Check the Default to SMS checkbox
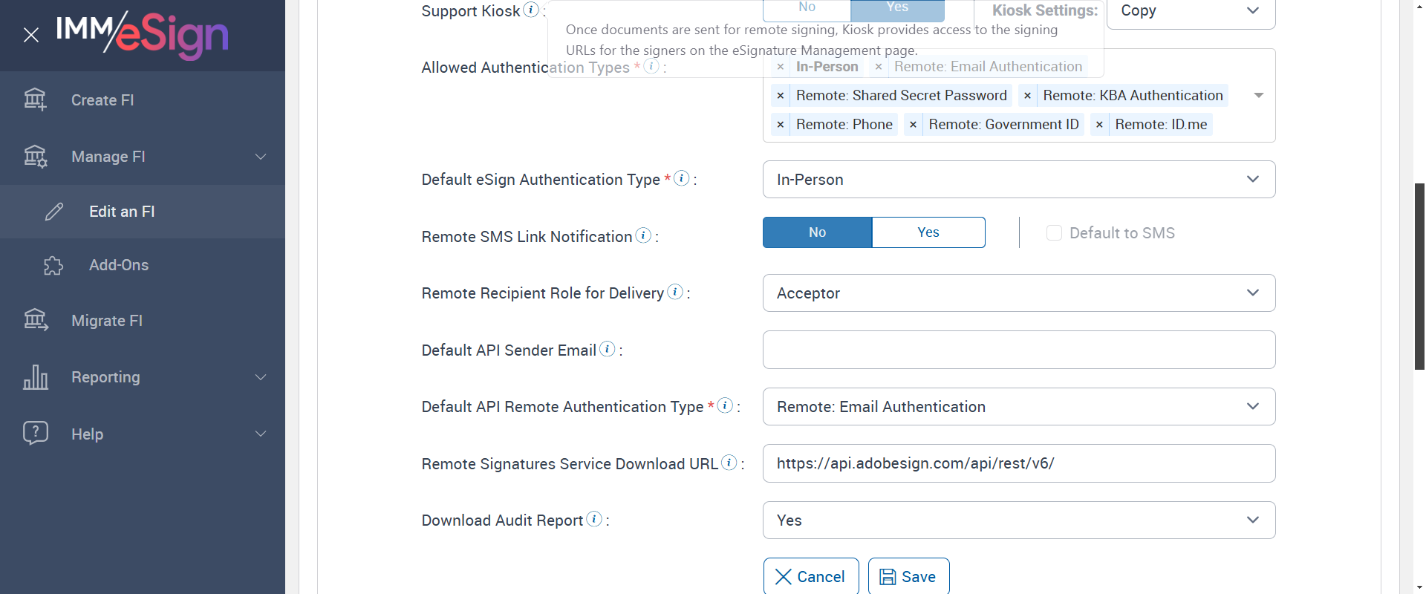This screenshot has width=1426, height=594. tap(1054, 233)
